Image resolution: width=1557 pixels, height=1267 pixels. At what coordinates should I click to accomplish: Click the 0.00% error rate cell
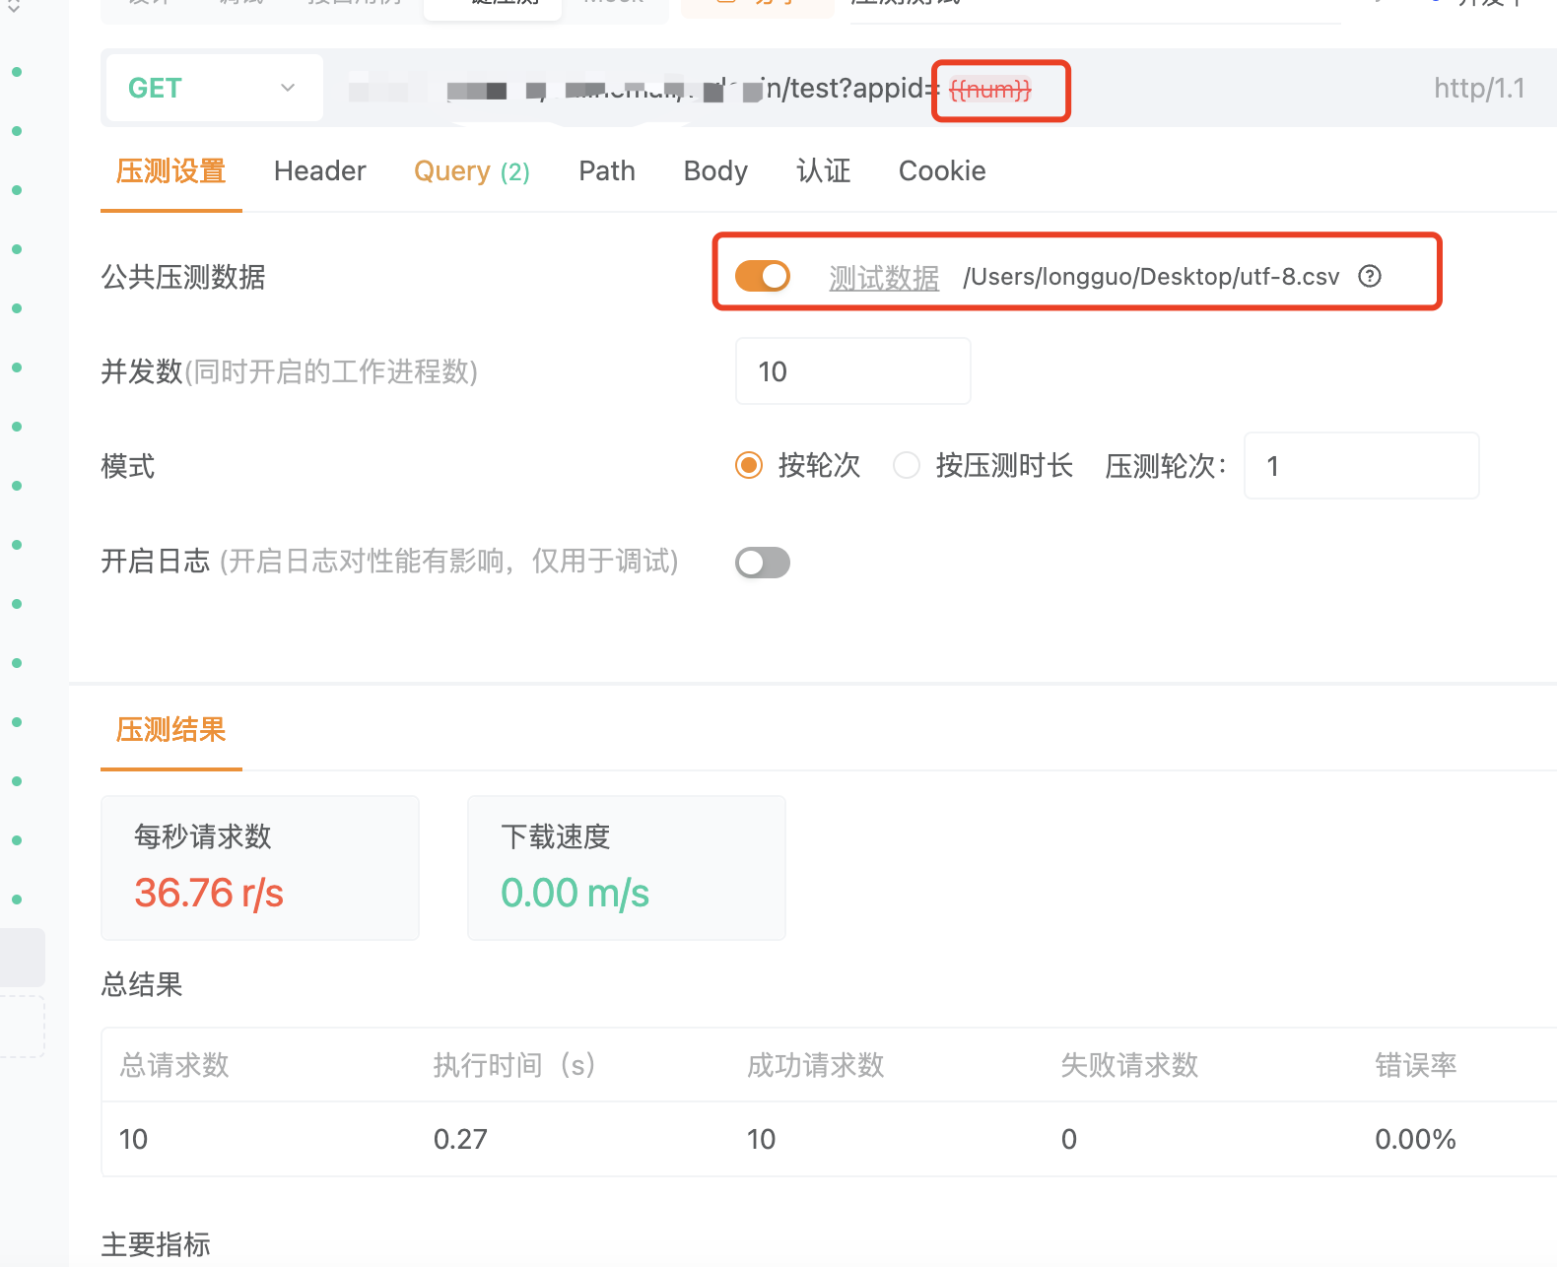tap(1415, 1139)
